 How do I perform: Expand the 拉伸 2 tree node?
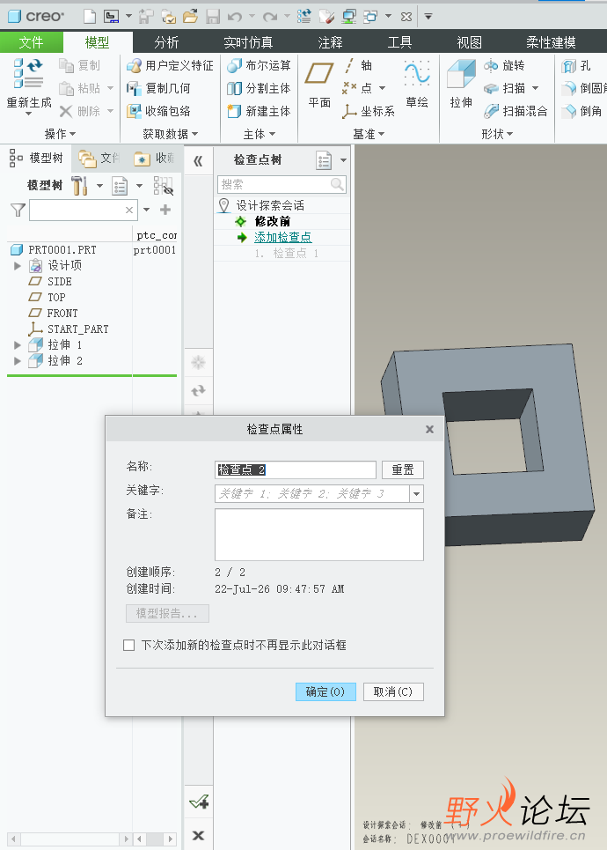point(18,360)
